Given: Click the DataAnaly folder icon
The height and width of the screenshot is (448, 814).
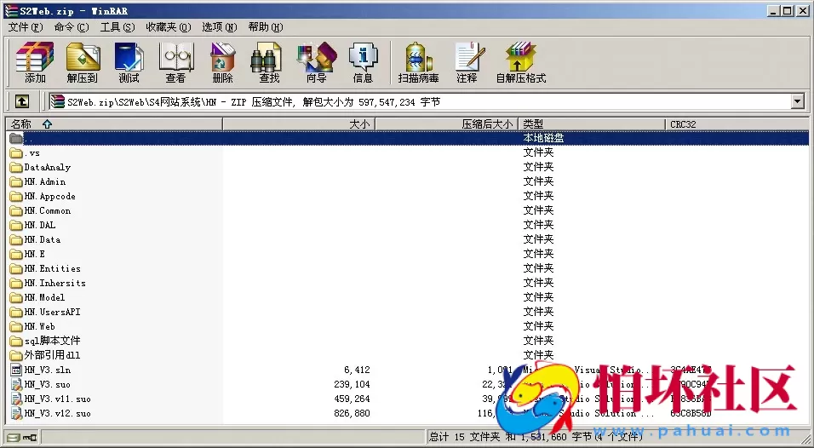Looking at the screenshot, I should click(x=16, y=167).
